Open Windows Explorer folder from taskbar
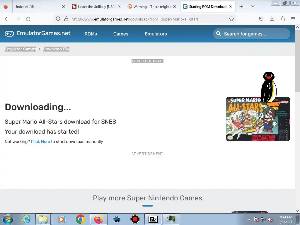This screenshot has width=300, height=225. click(x=43, y=219)
